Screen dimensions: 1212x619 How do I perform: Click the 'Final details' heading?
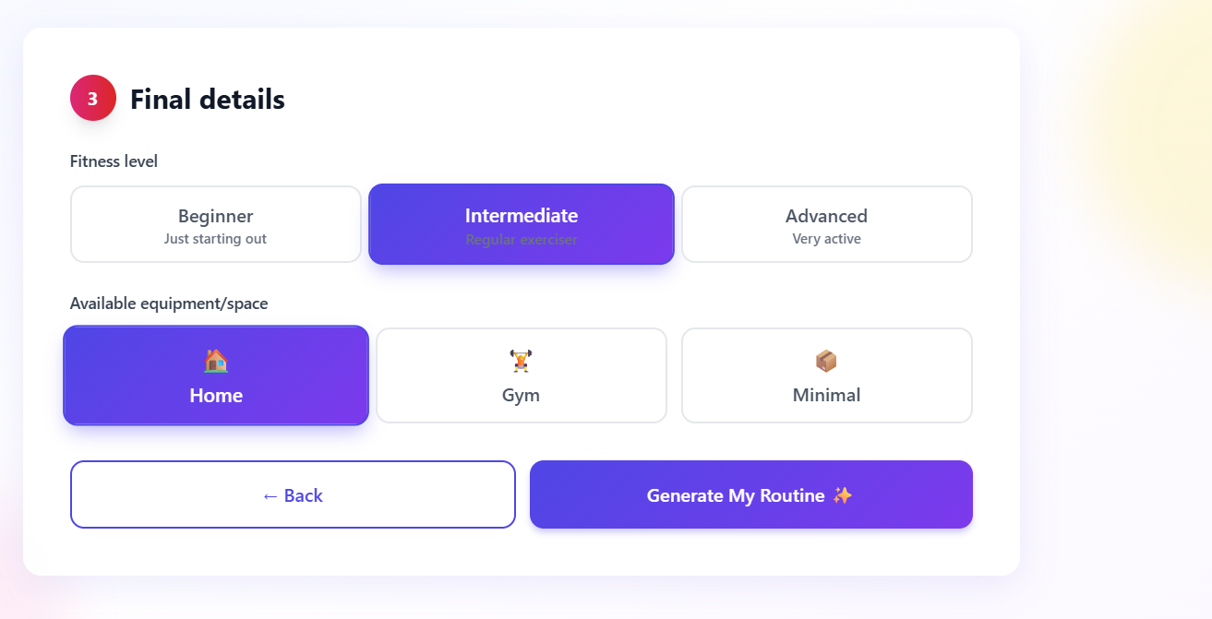[x=207, y=100]
